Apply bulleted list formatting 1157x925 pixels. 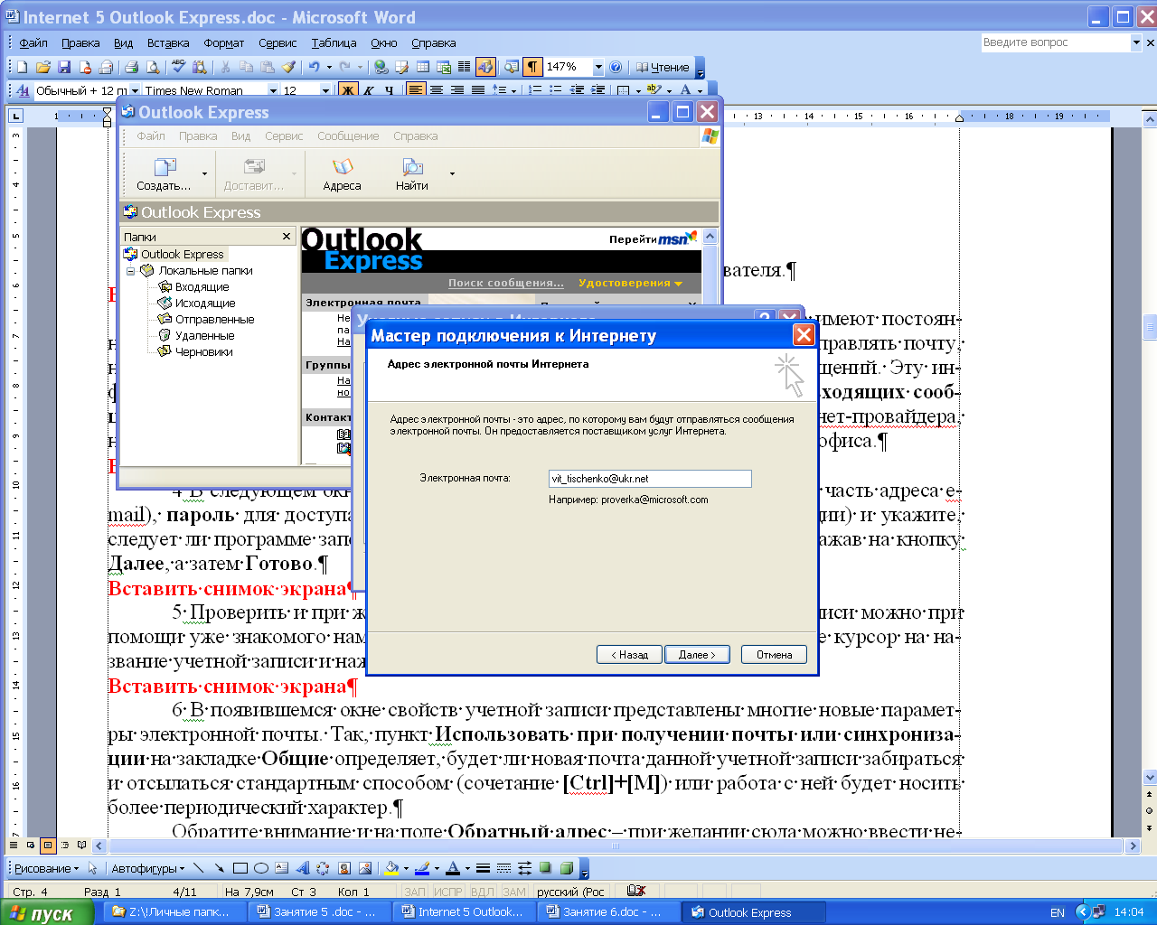point(556,90)
